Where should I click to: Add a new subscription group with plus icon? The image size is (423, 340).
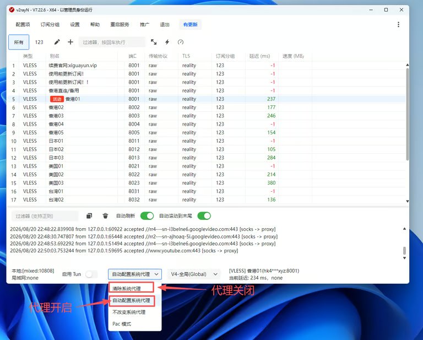[70, 42]
